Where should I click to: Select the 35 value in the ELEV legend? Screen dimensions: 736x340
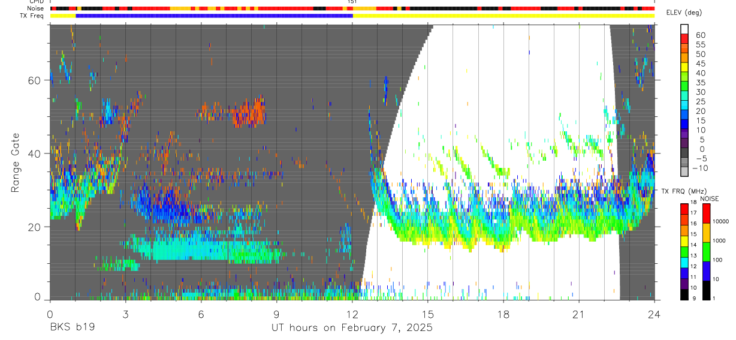click(701, 83)
